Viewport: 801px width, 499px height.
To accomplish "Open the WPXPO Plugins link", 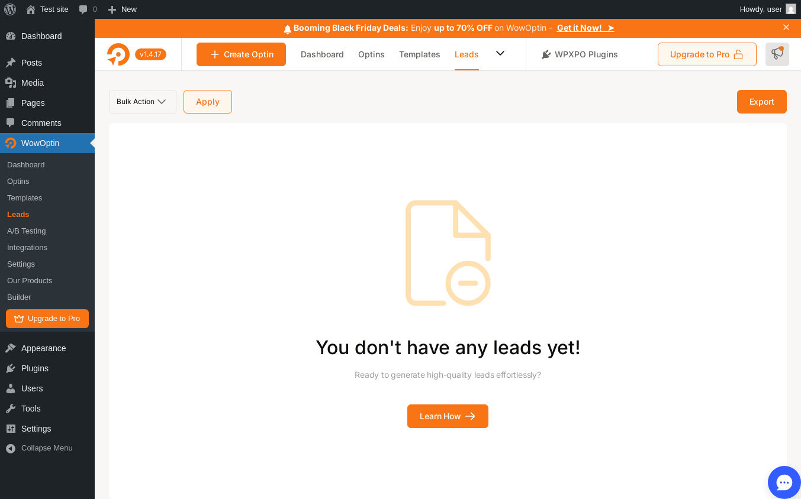I will [580, 54].
